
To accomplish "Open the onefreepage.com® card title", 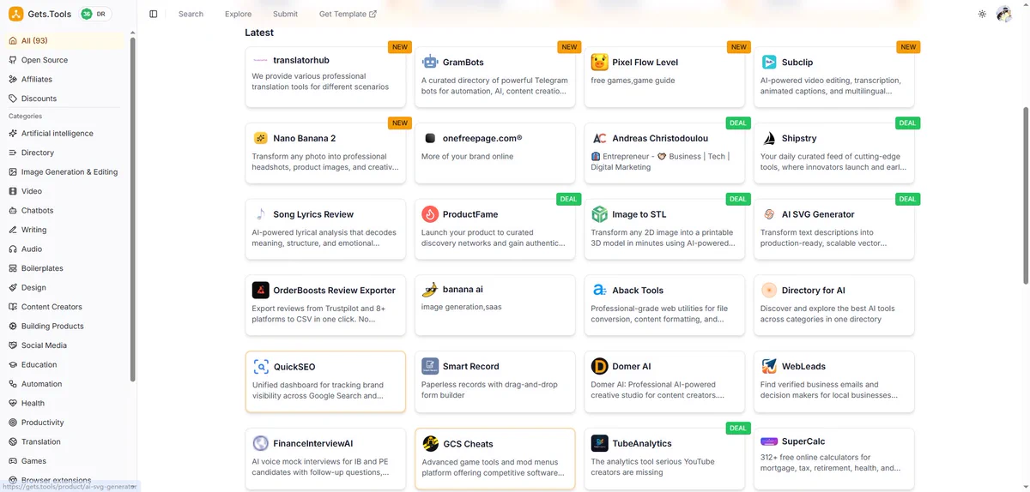I will click(482, 138).
